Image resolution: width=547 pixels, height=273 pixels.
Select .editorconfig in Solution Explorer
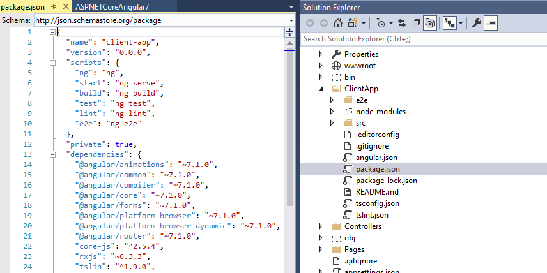point(378,135)
